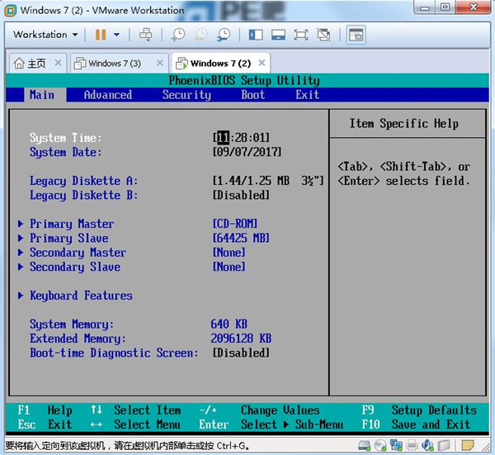Image resolution: width=495 pixels, height=455 pixels.
Task: Revert to previous snapshot icon
Action: tap(200, 35)
